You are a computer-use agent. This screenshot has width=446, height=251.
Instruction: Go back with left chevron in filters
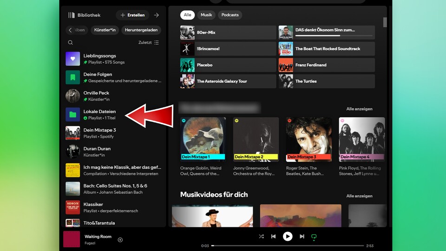[x=70, y=30]
